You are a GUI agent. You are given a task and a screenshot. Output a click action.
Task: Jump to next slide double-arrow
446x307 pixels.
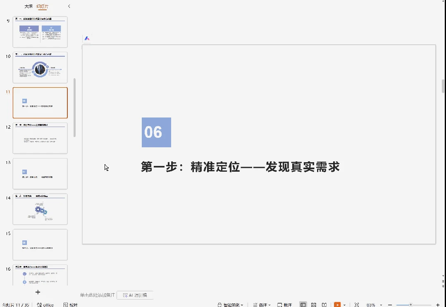coord(443,286)
